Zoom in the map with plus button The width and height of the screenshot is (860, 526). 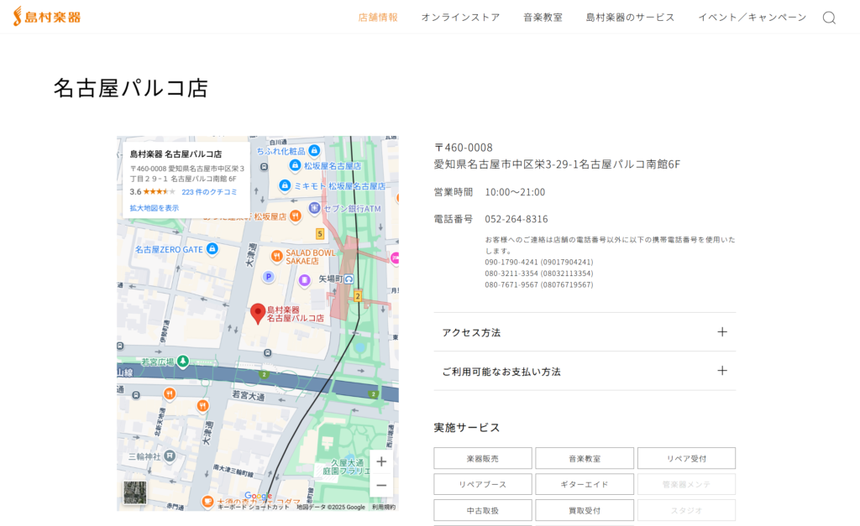(381, 462)
